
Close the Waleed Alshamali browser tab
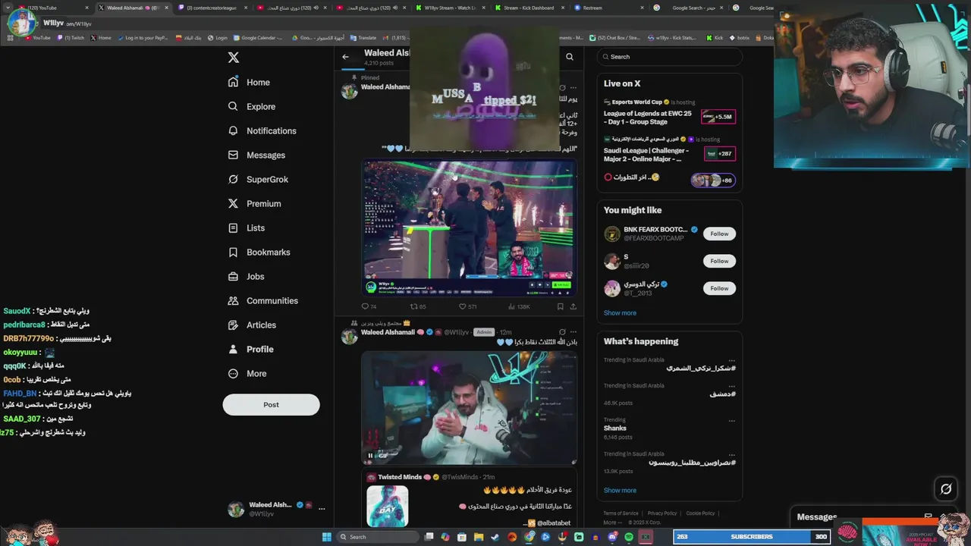pyautogui.click(x=165, y=8)
